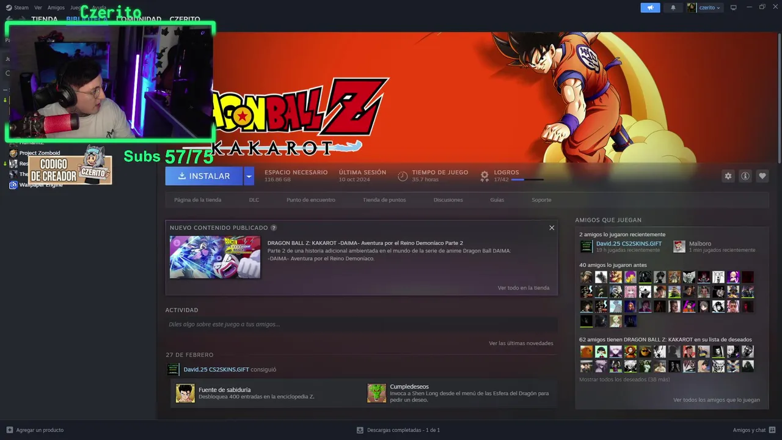Screen dimensions: 782x440
Task: Show game information icon
Action: point(745,176)
